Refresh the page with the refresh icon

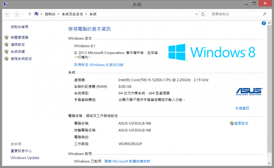tap(203, 14)
